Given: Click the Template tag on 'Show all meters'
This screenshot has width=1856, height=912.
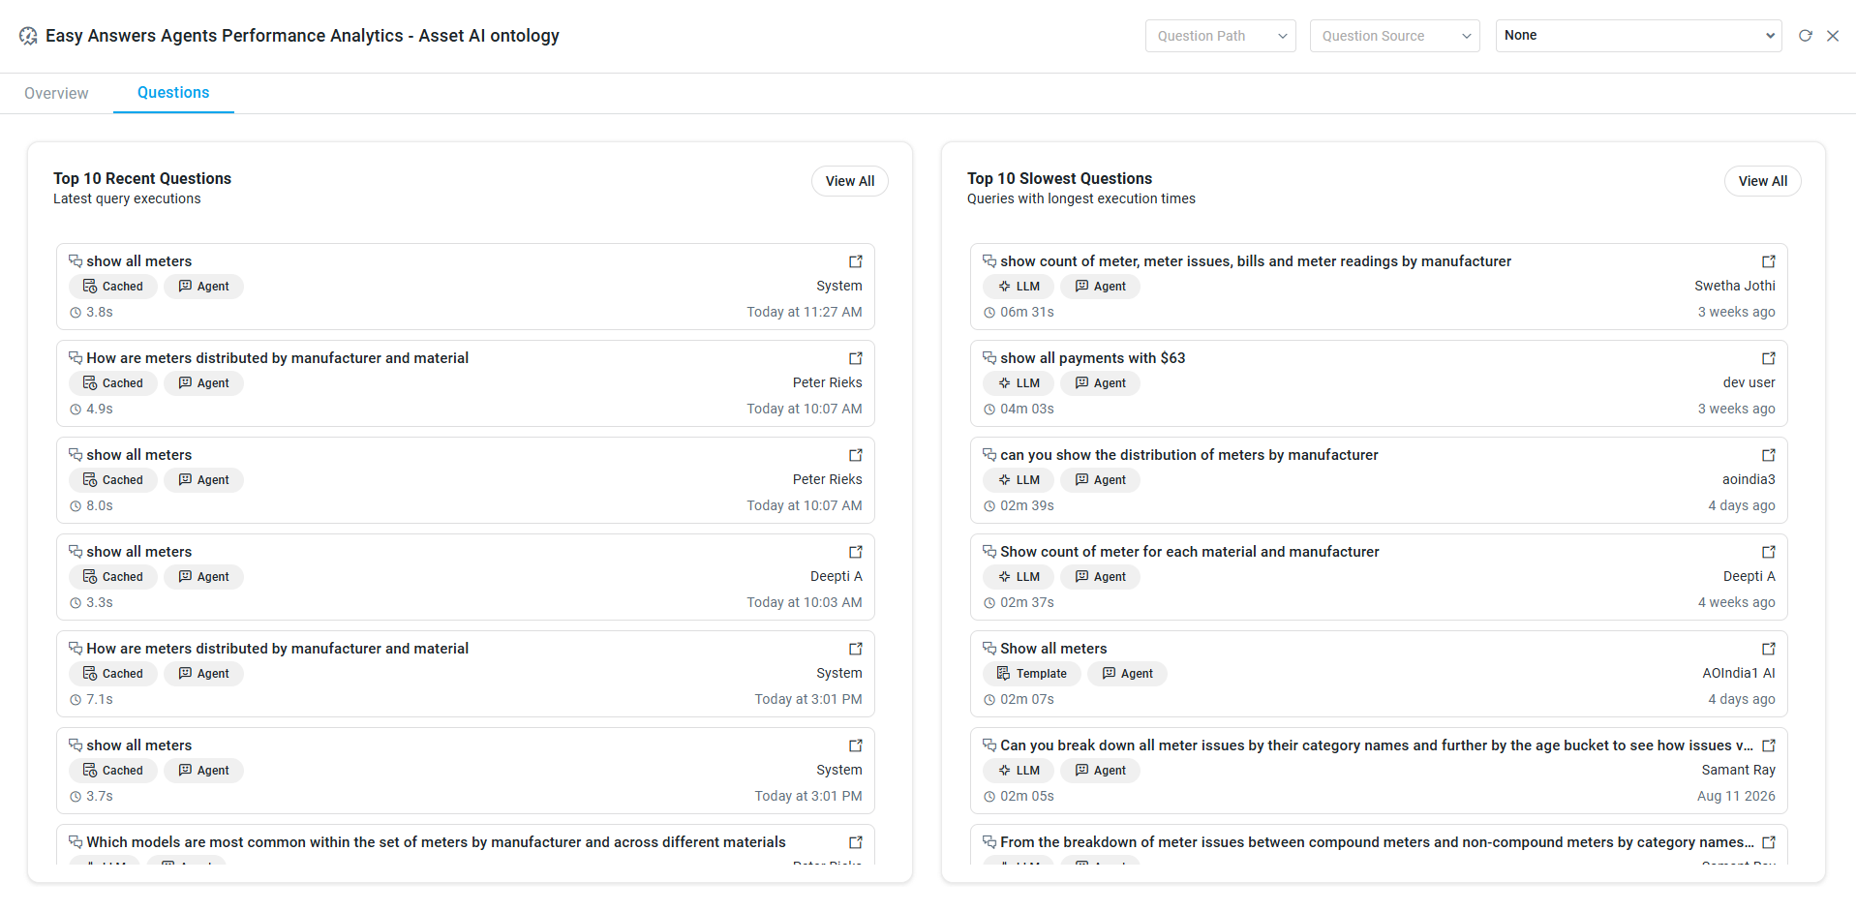Looking at the screenshot, I should [x=1031, y=674].
